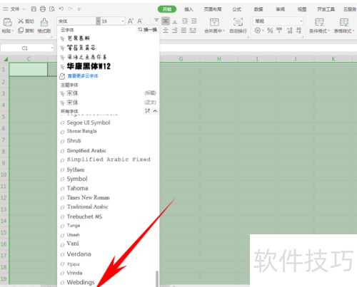
Task: Switch to the 审阅 ribbon tab
Action: pos(280,9)
